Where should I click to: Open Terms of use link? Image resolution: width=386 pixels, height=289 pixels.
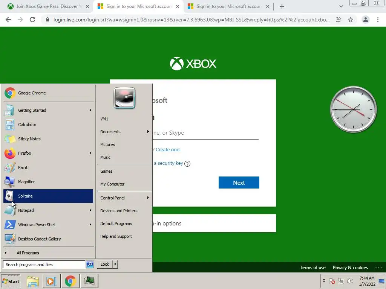[x=313, y=268]
